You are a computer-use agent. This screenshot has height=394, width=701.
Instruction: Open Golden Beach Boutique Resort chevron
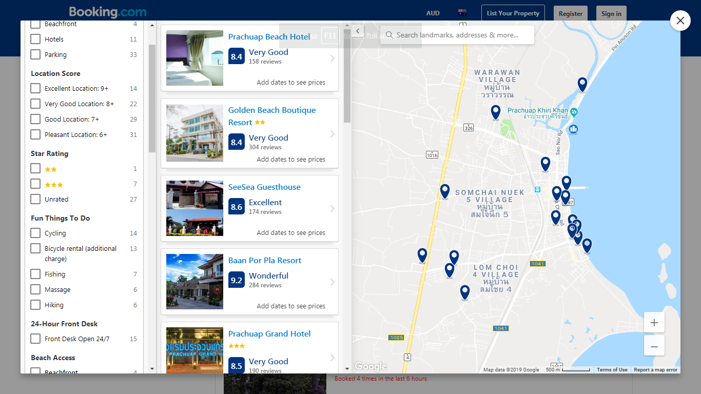333,134
